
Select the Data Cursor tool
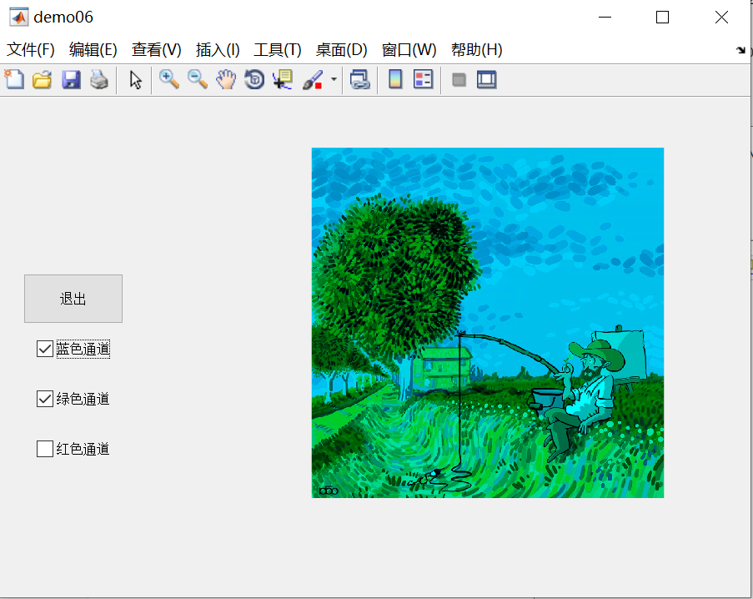point(283,79)
